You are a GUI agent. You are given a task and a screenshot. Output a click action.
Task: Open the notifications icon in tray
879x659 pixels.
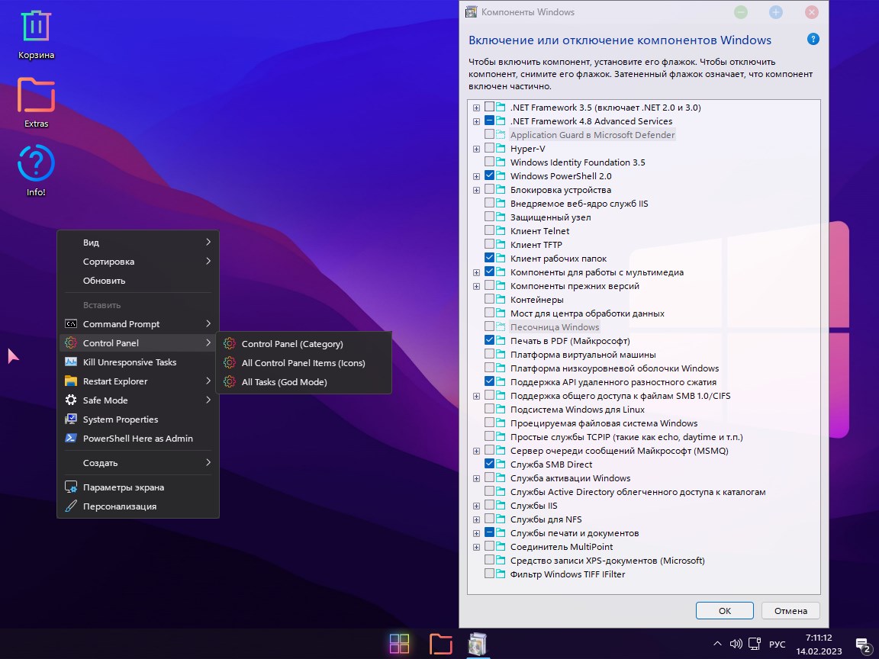pos(862,645)
